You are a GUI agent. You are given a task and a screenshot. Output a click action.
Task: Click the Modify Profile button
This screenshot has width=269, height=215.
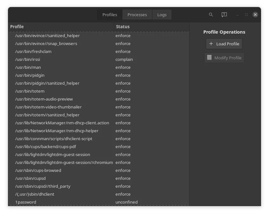pyautogui.click(x=224, y=57)
